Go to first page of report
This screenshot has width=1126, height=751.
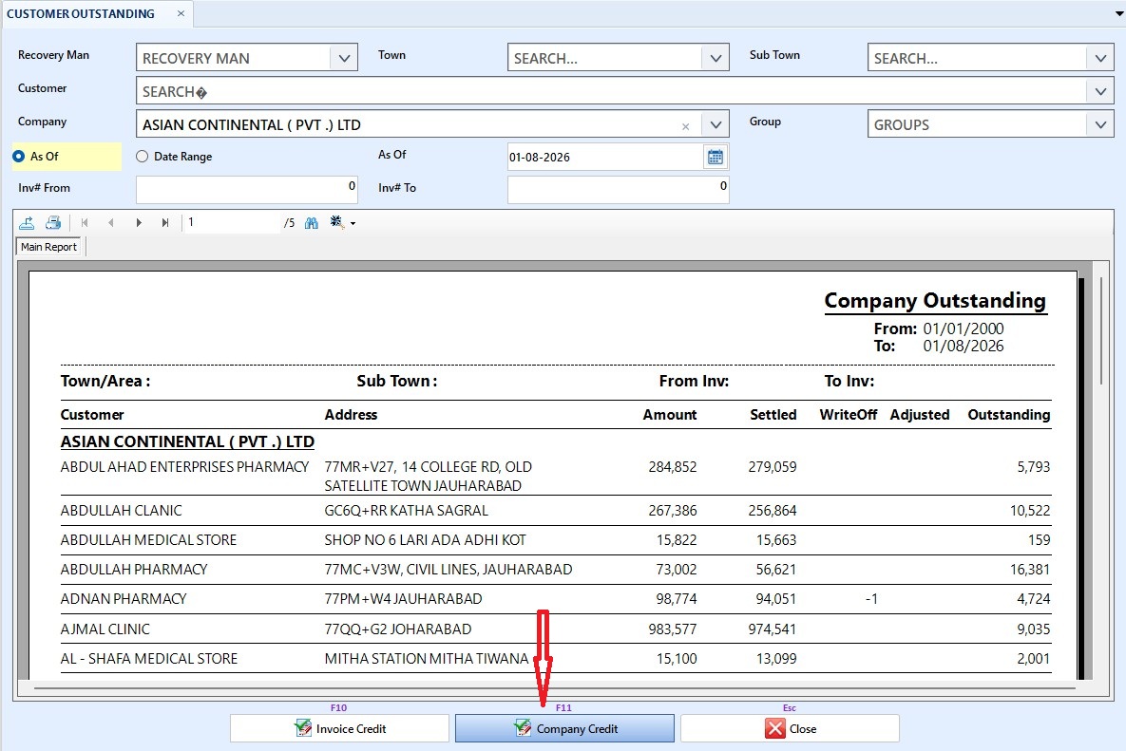point(85,222)
